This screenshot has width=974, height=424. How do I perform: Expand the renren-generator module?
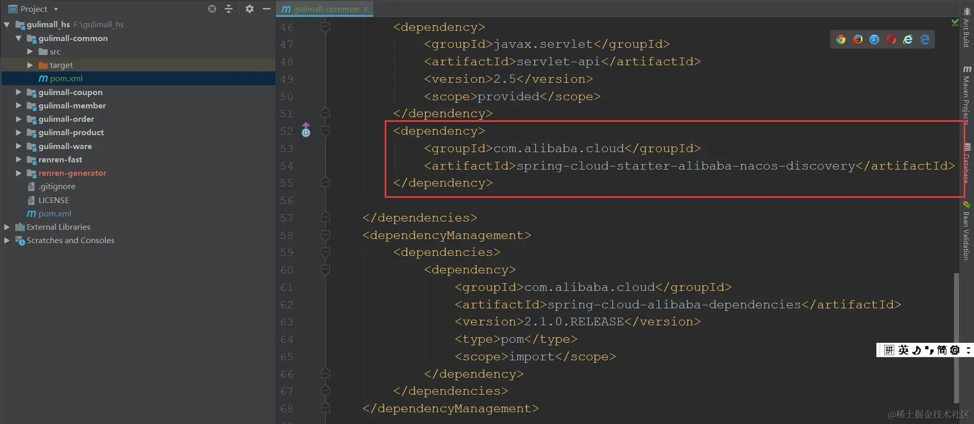(18, 173)
